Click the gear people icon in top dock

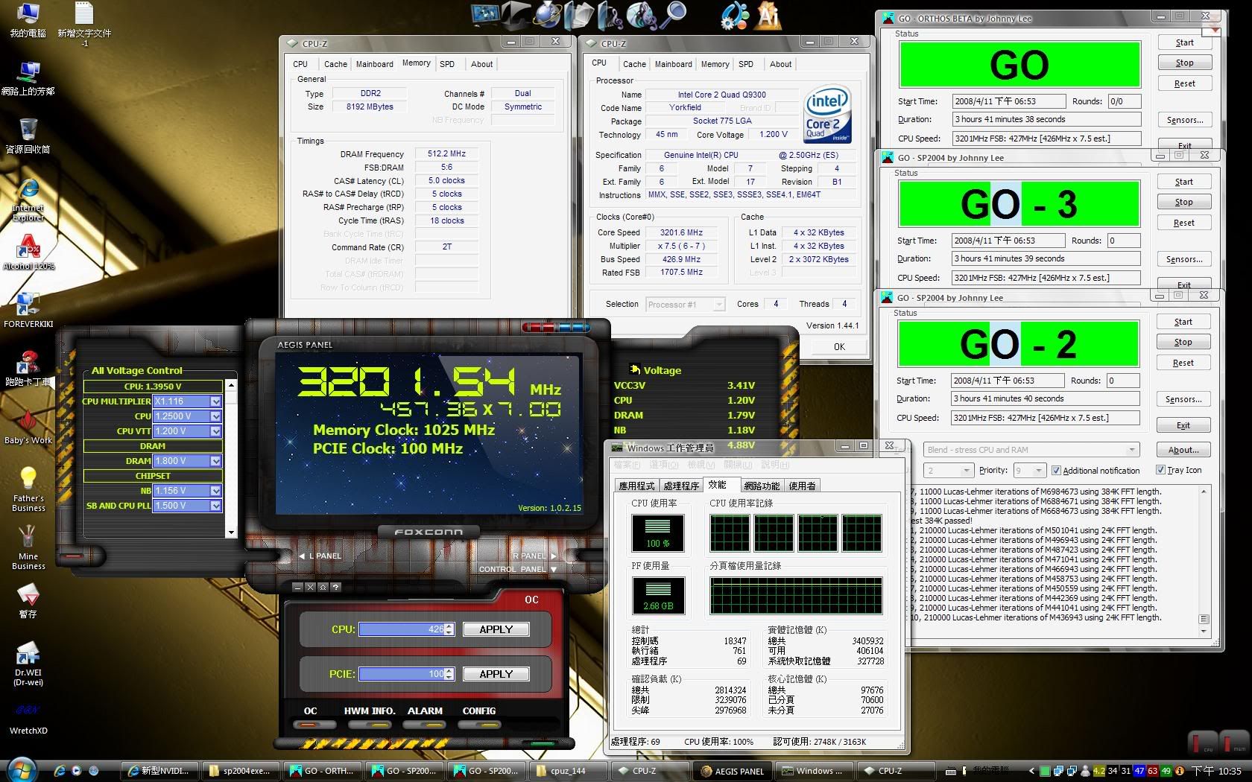[735, 15]
